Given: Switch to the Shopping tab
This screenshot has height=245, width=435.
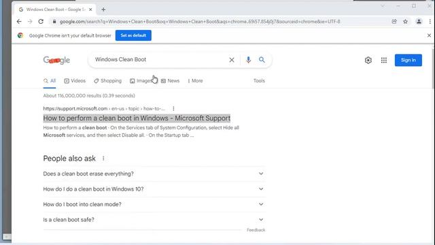Looking at the screenshot, I should tap(107, 81).
